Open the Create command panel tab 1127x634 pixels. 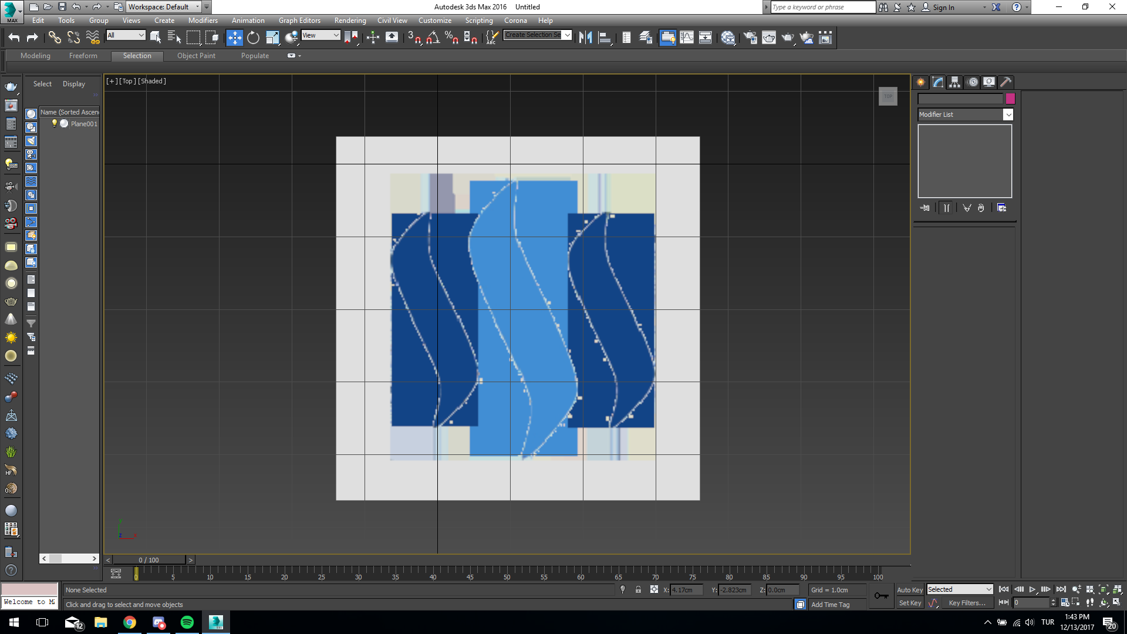point(921,82)
